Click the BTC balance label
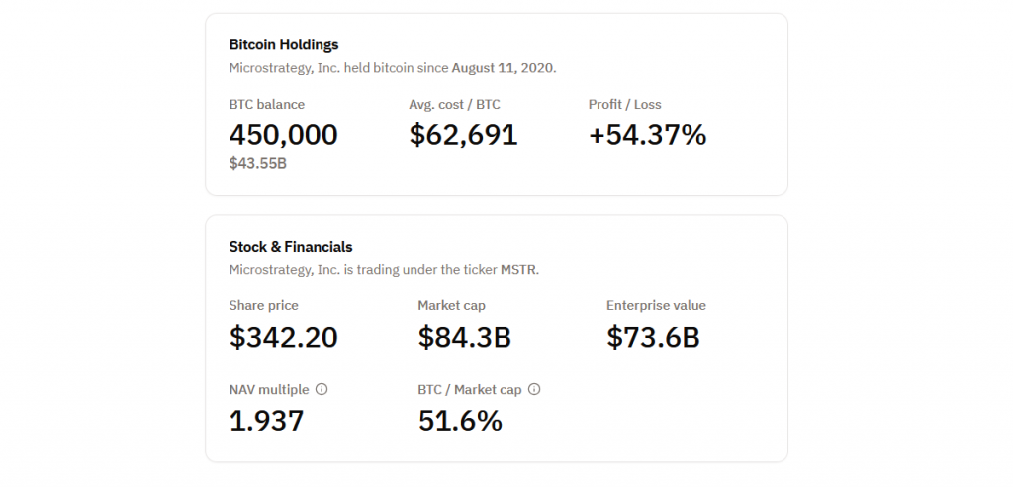Viewport: 1013px width, 487px height. point(266,104)
